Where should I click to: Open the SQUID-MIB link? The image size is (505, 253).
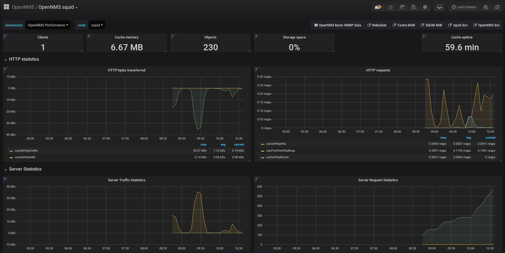tap(431, 25)
